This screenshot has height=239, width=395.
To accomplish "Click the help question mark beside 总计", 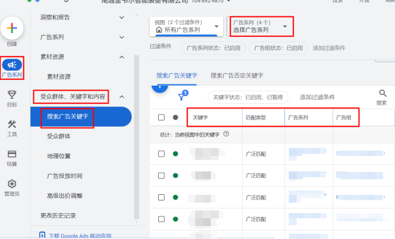I will click(226, 134).
